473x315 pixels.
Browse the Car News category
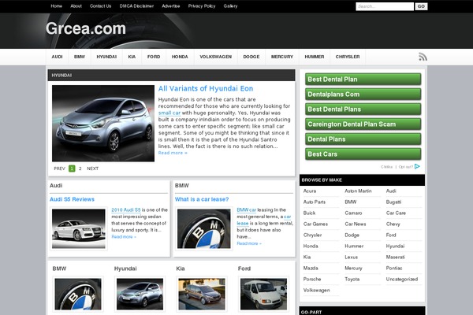tap(356, 224)
